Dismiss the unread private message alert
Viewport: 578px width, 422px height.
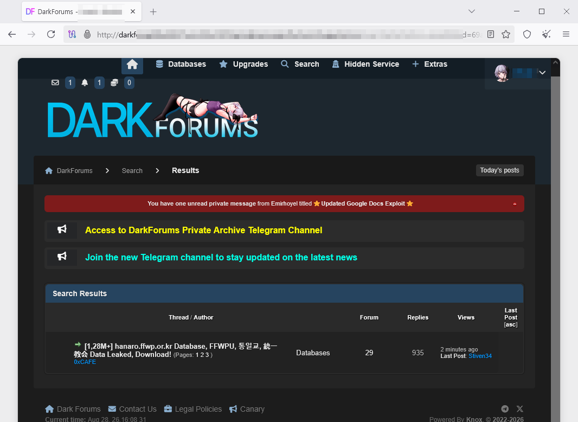[x=515, y=204]
